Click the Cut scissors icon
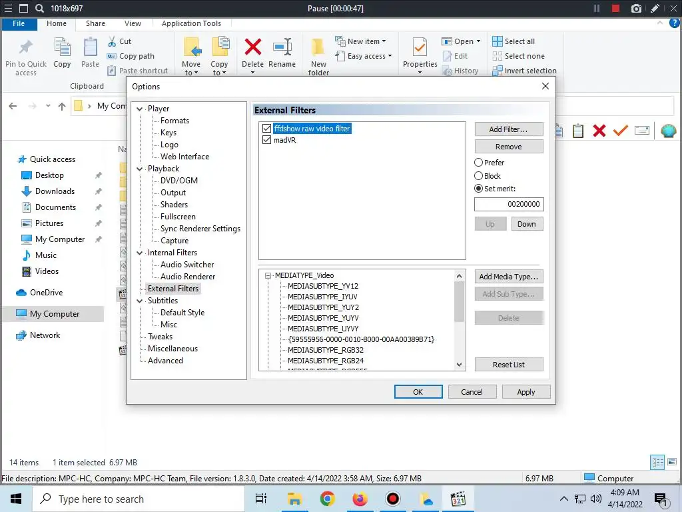 coord(112,41)
